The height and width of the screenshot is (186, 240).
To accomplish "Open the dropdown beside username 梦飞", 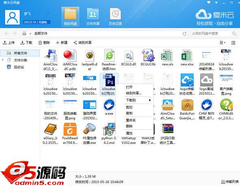I will point(48,14).
